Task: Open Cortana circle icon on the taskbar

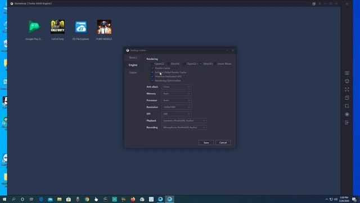Action: click(x=22, y=199)
